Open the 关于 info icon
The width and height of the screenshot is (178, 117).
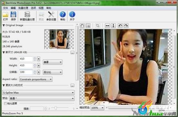click(72, 16)
